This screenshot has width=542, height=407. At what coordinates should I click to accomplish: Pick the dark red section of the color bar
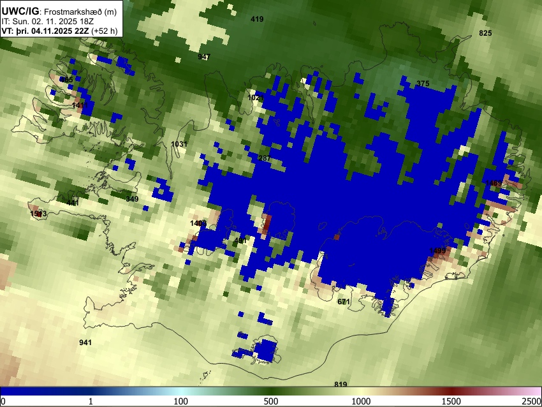point(451,391)
